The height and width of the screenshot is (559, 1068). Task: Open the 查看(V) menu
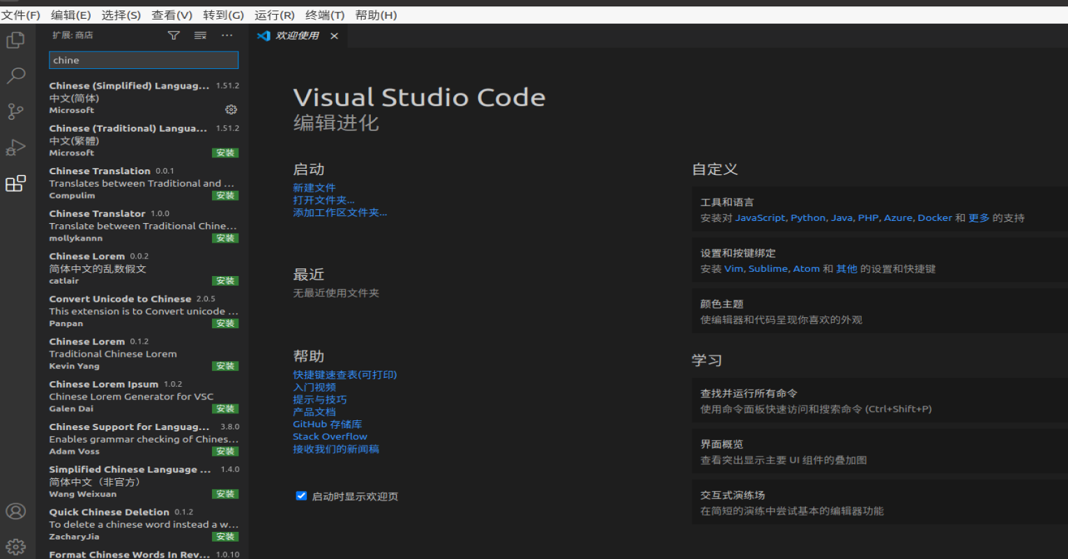[x=172, y=15]
